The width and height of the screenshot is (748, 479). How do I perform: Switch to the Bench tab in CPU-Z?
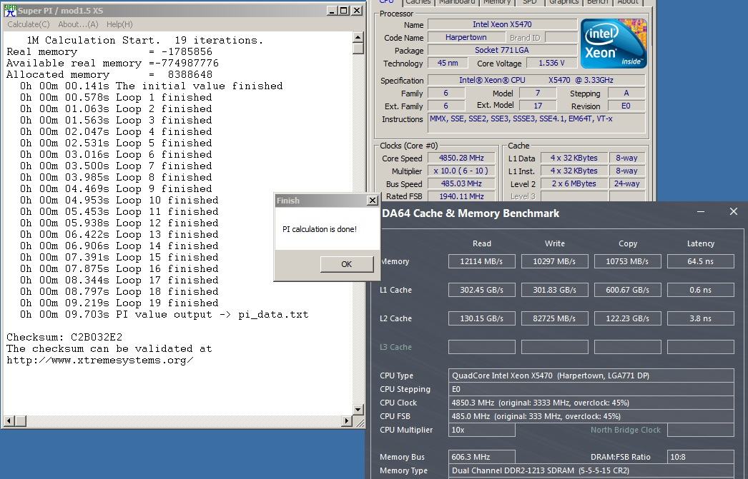(x=597, y=2)
